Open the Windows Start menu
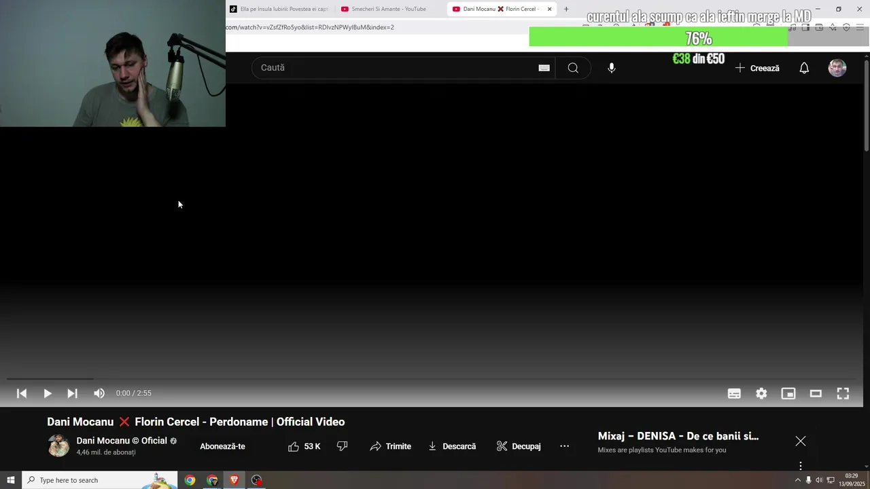Viewport: 870px width, 489px height. coord(11,480)
